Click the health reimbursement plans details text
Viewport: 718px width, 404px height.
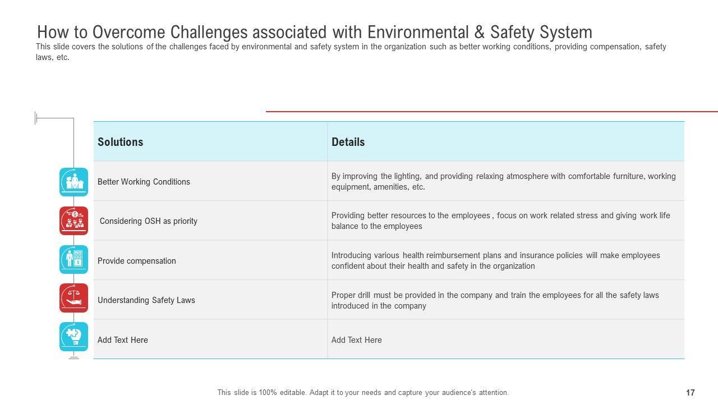(495, 260)
